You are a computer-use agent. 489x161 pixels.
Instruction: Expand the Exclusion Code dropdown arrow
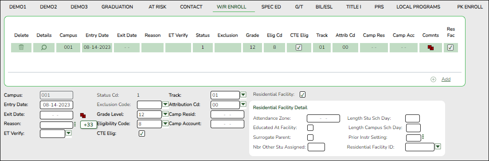pyautogui.click(x=166, y=104)
